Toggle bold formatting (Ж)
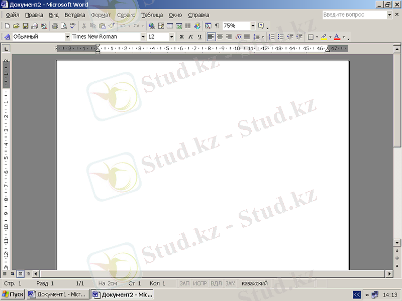Screen dimensions: 402x301 coord(181,37)
